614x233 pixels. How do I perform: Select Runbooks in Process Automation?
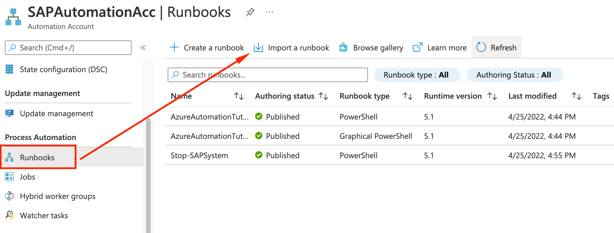pos(37,158)
